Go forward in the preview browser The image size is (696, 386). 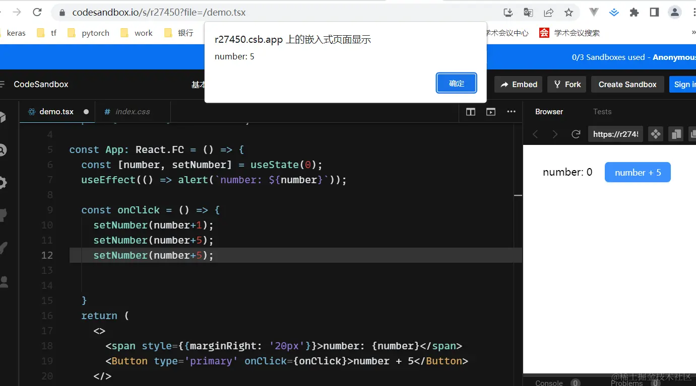click(x=555, y=134)
